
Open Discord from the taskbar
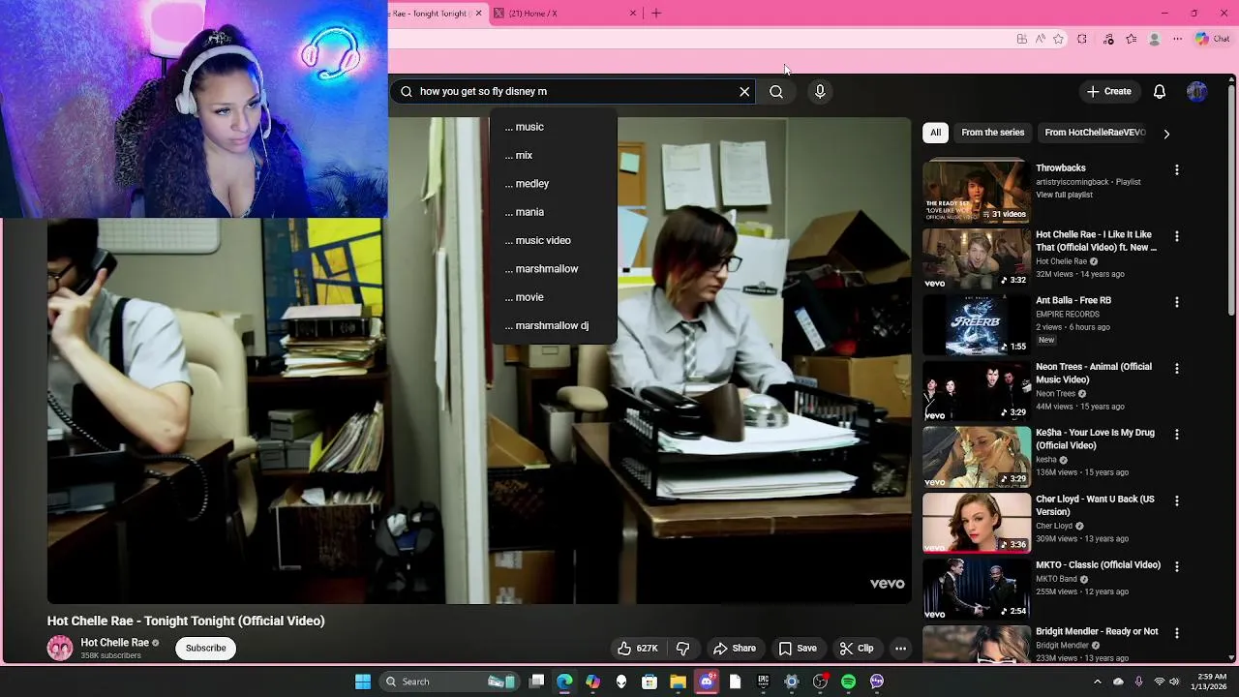click(x=707, y=682)
